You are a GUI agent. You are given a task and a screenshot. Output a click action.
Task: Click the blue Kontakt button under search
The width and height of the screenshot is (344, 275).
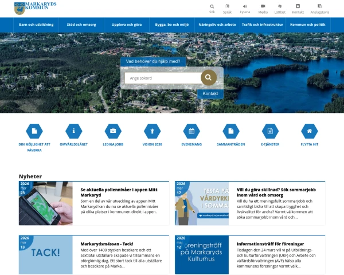tap(210, 93)
